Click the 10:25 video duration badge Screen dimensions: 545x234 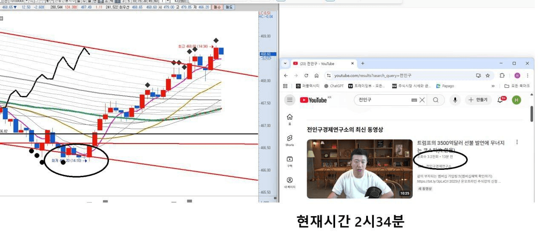404,193
